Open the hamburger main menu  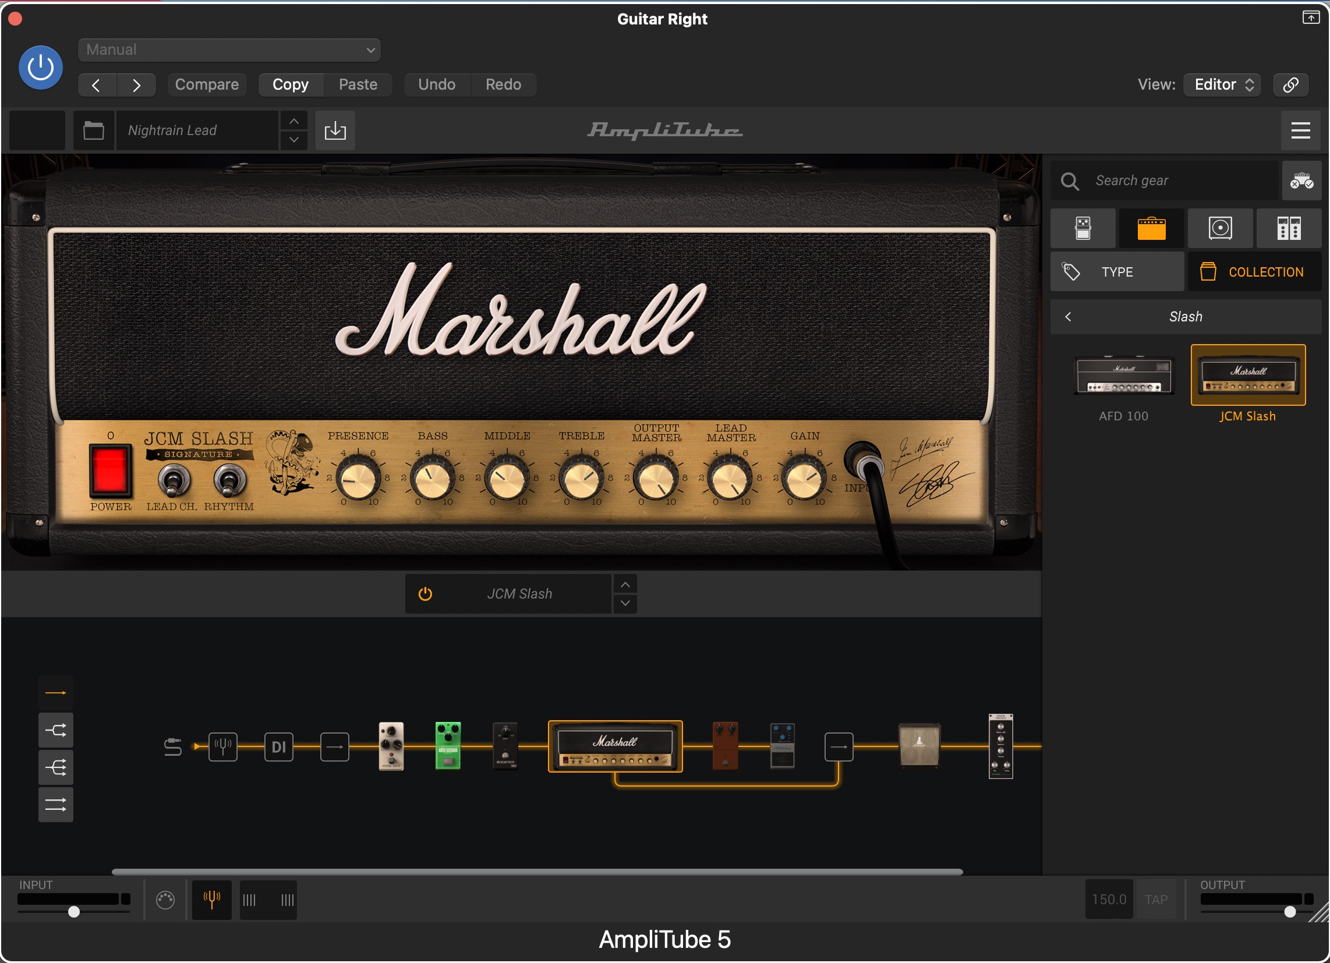click(1301, 130)
